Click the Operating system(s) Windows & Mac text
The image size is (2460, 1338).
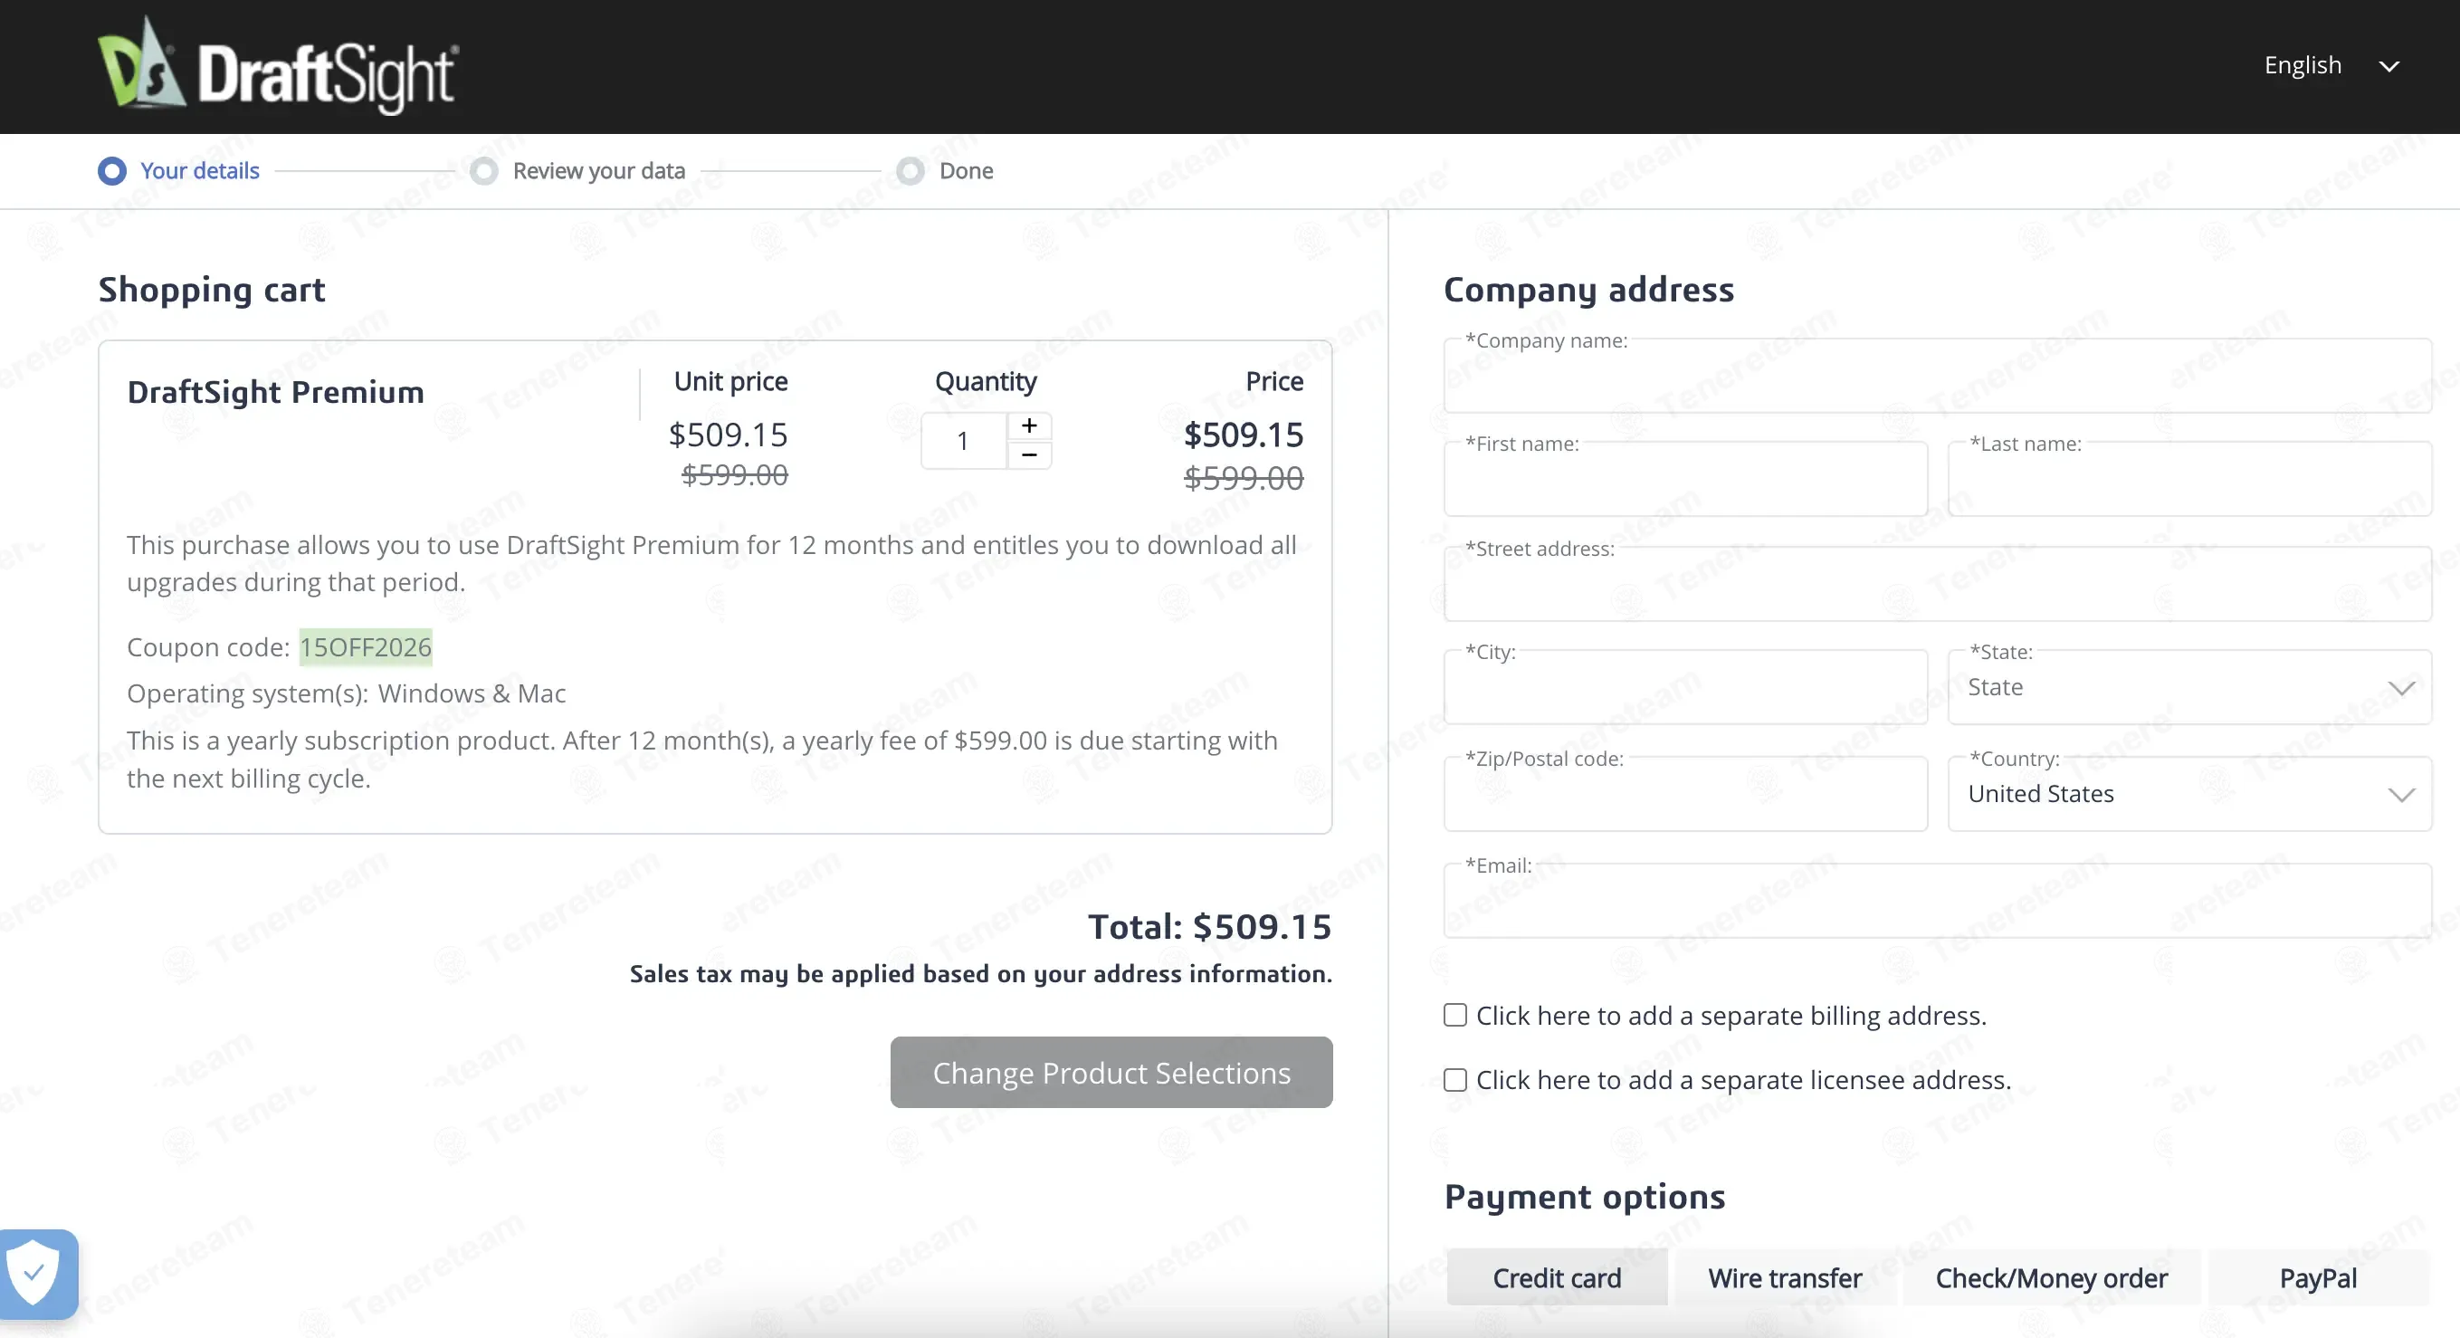(347, 693)
